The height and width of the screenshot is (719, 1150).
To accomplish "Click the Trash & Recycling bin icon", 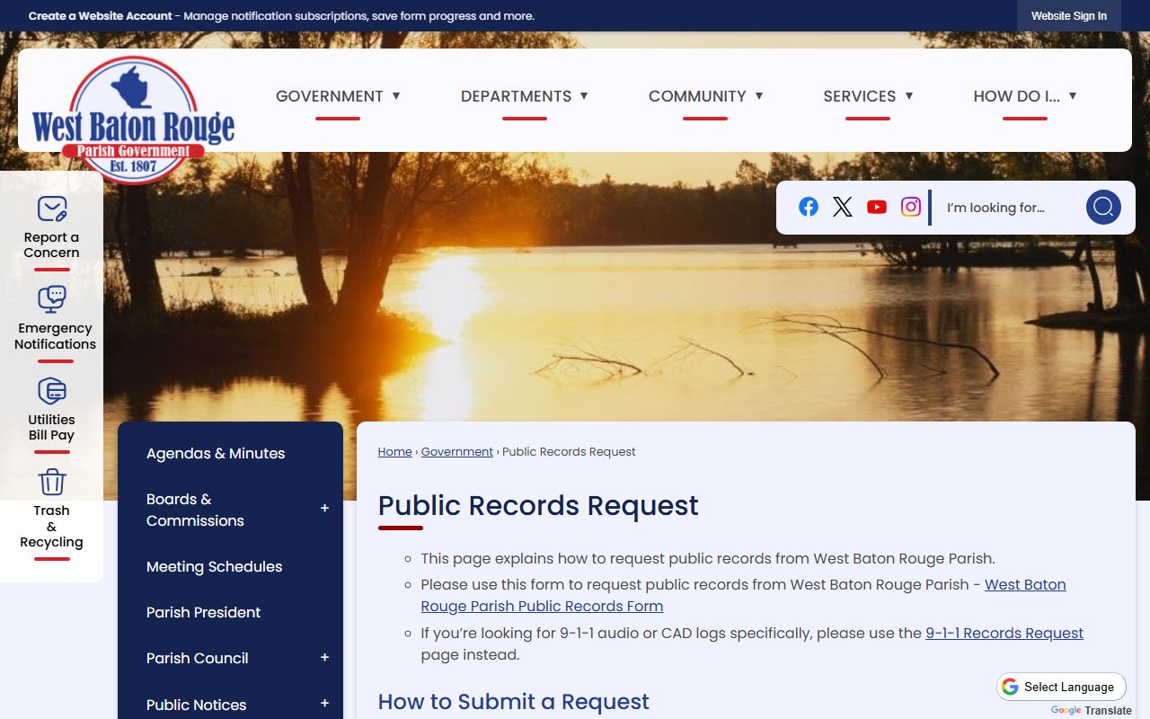I will tap(52, 482).
